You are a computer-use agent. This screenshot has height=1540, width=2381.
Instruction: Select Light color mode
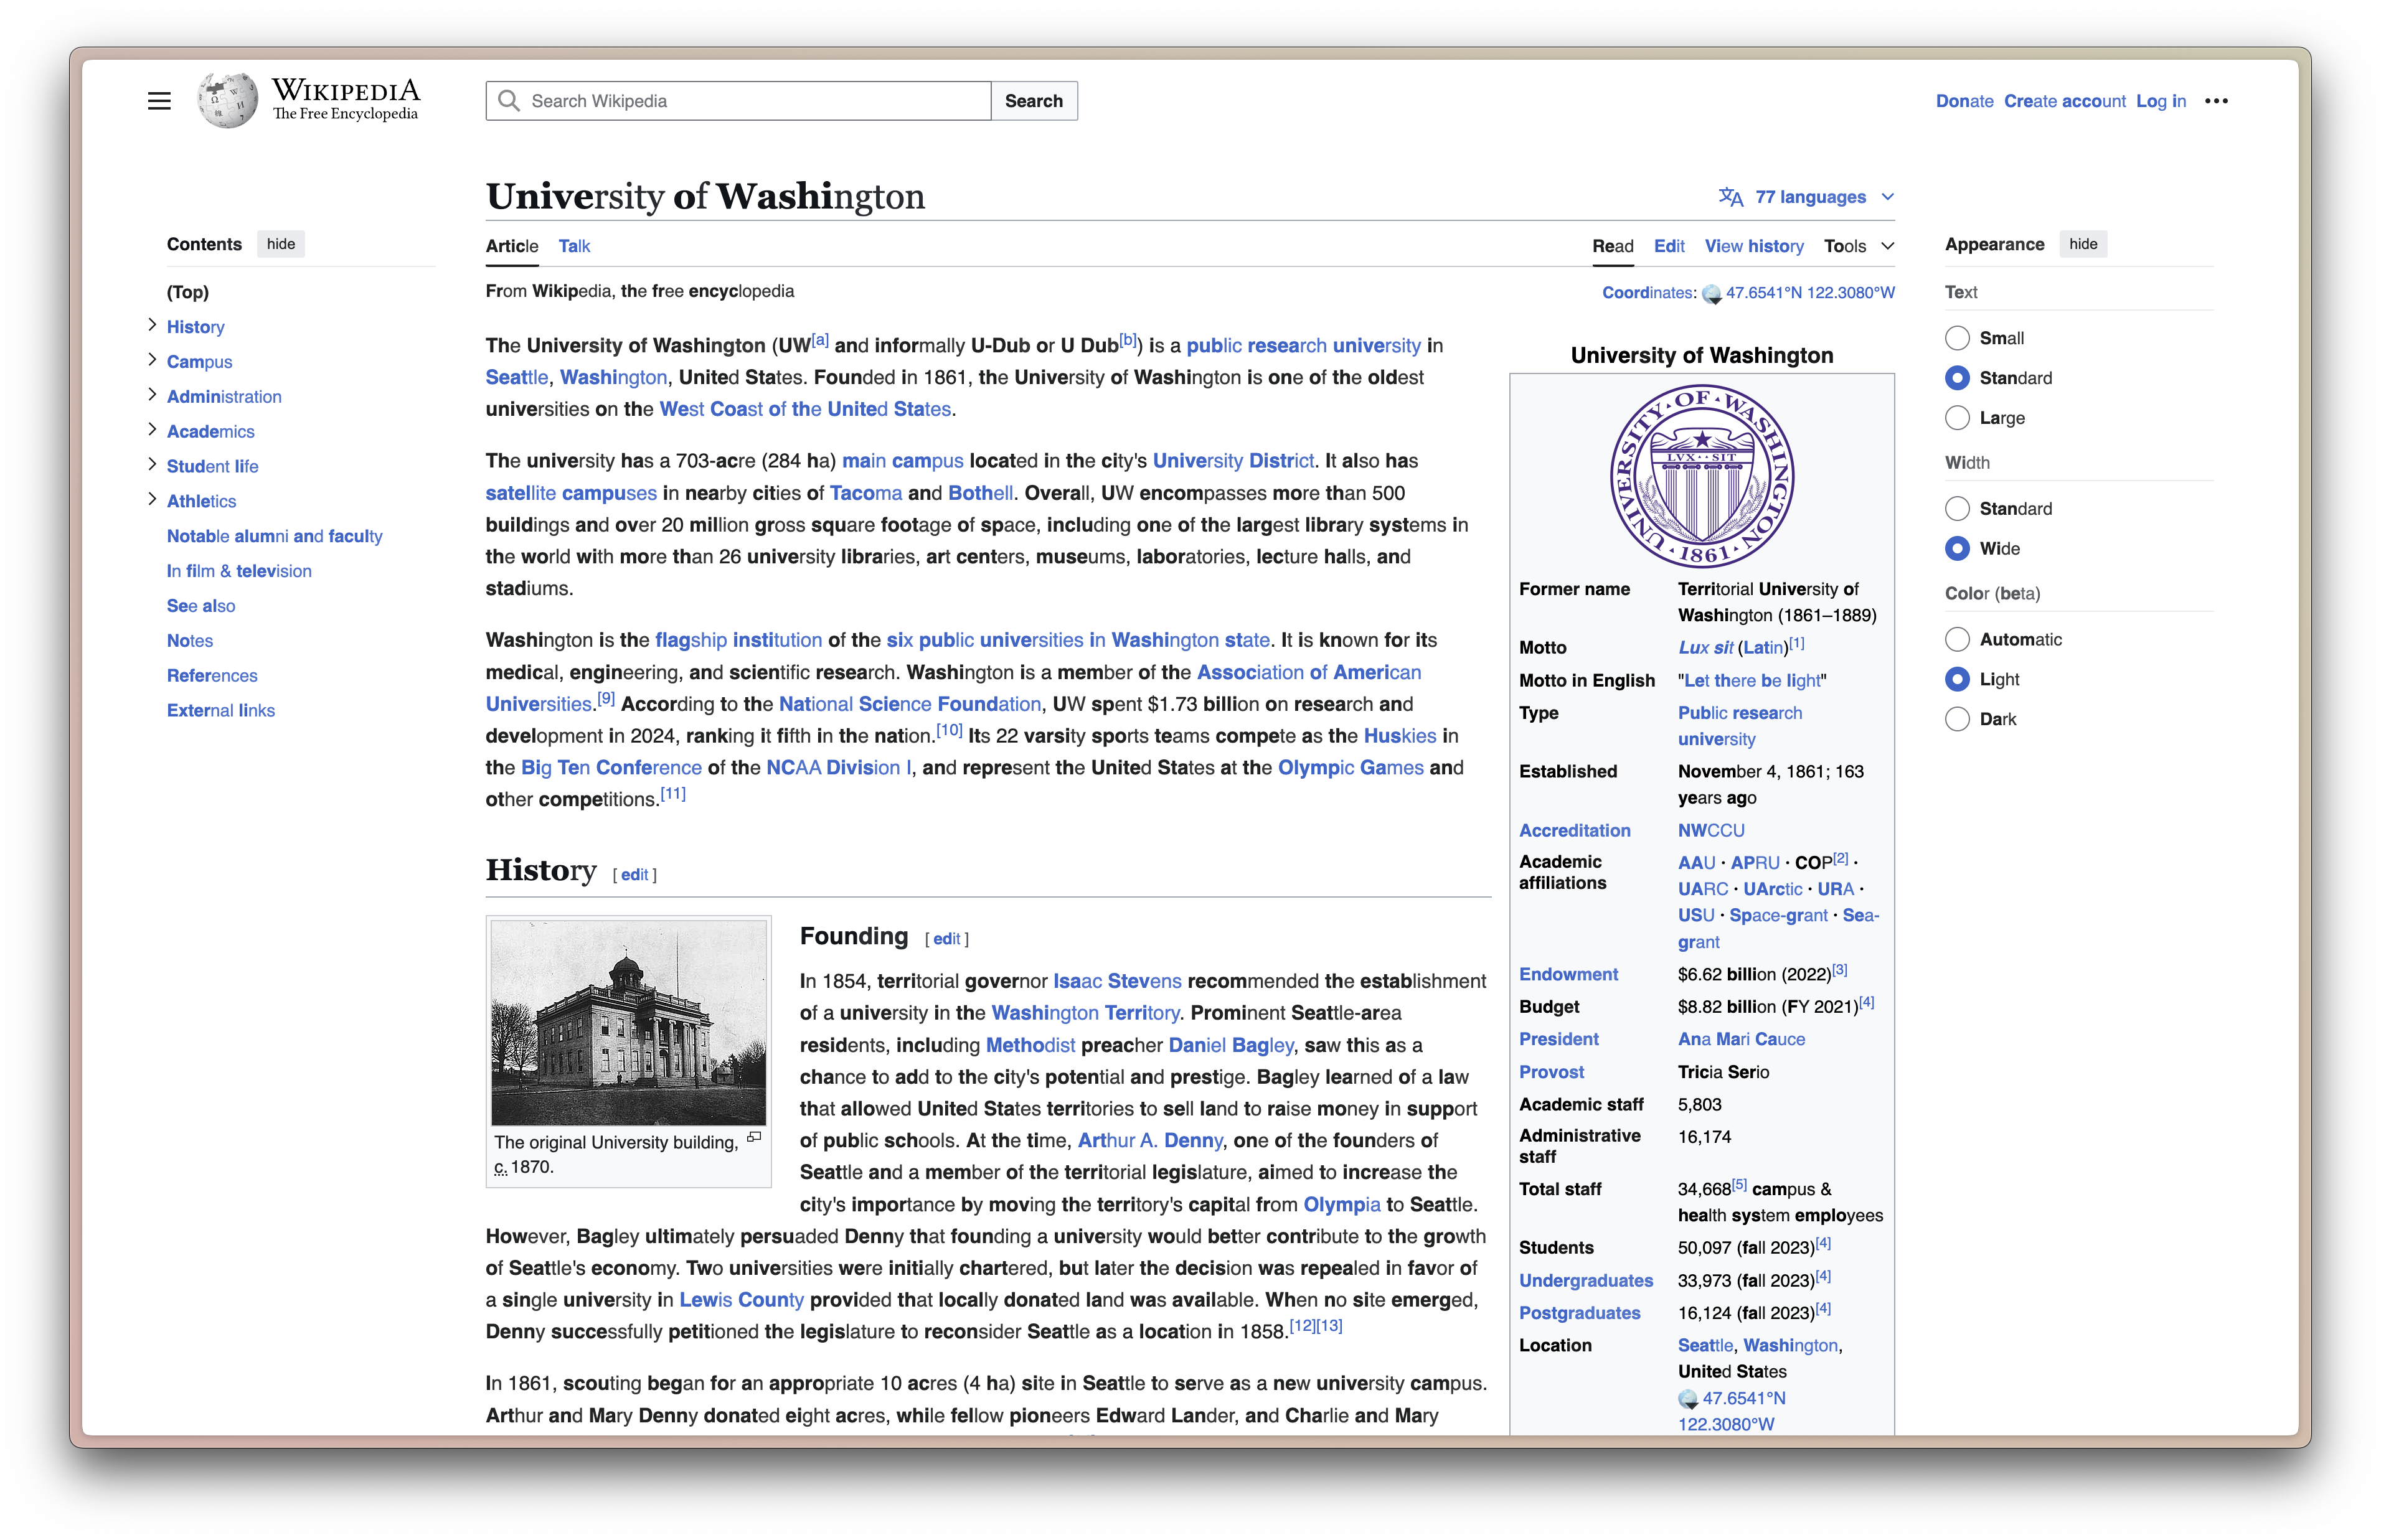(1957, 680)
